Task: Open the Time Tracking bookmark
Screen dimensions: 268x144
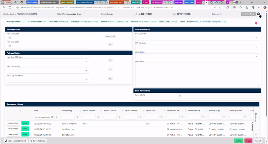Action: (32, 2)
